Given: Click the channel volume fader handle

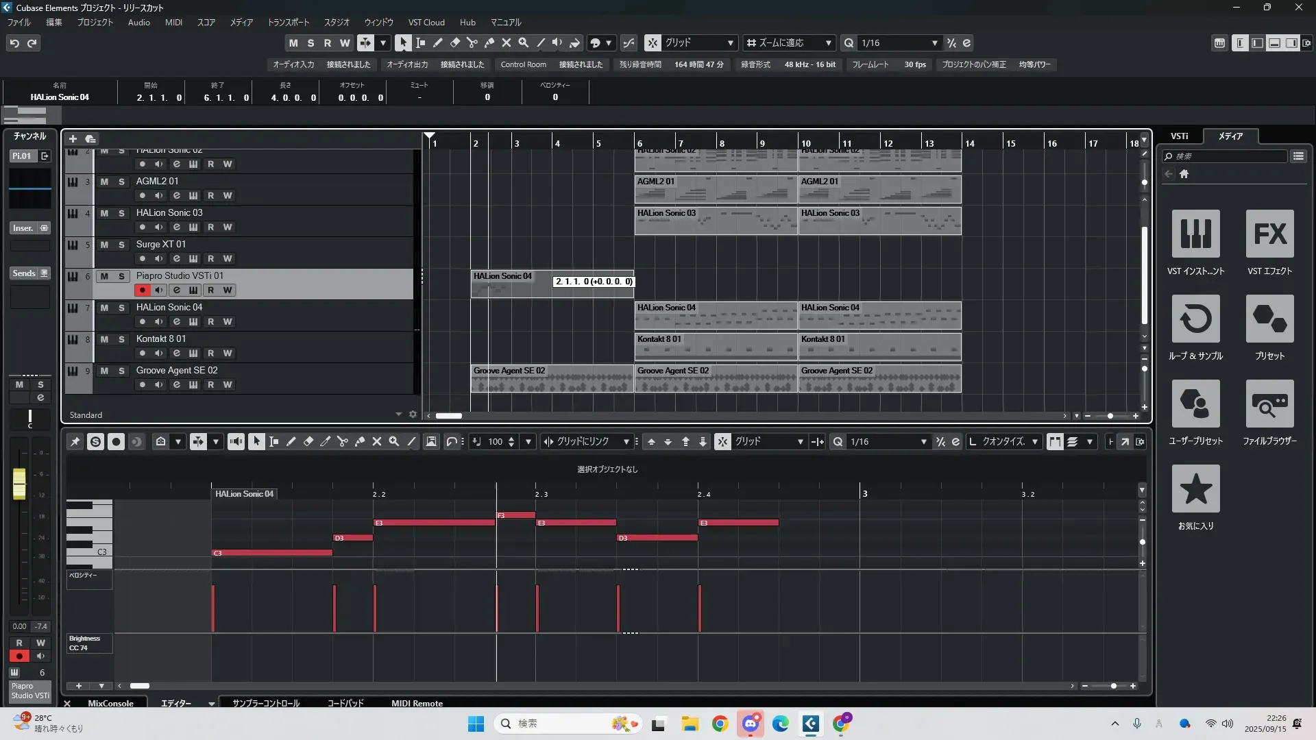Looking at the screenshot, I should tap(19, 484).
